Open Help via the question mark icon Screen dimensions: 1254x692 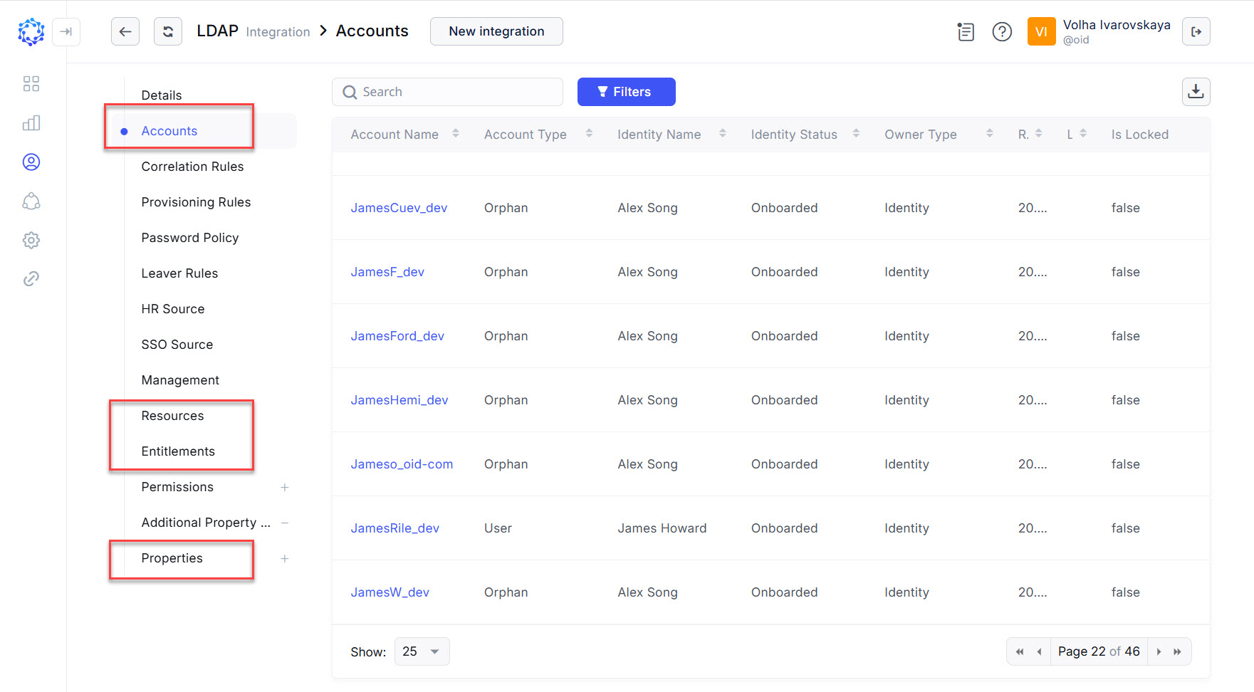pos(1002,31)
